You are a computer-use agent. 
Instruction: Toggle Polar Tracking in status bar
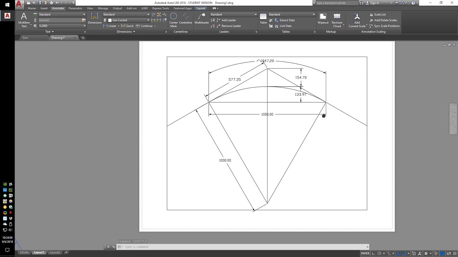[379, 253]
